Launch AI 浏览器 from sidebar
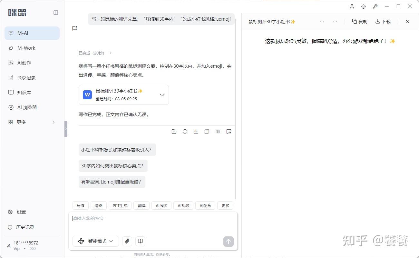Image resolution: width=419 pixels, height=258 pixels. pos(32,107)
